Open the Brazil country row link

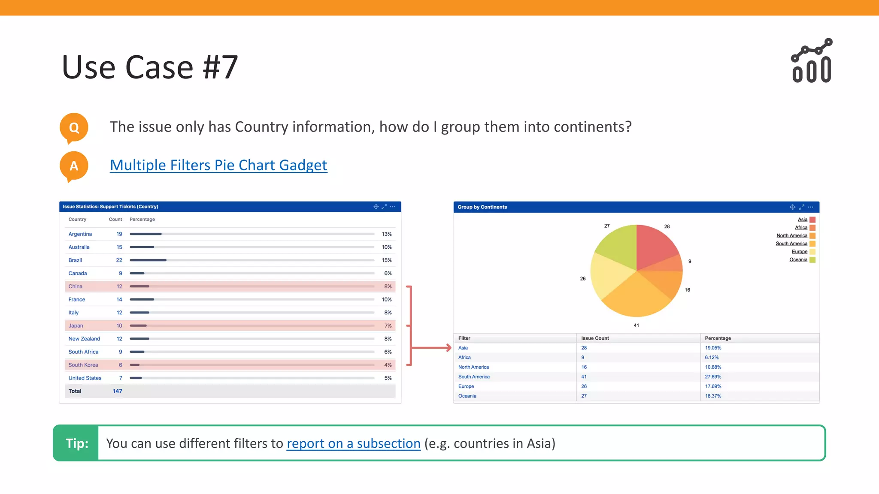[75, 260]
